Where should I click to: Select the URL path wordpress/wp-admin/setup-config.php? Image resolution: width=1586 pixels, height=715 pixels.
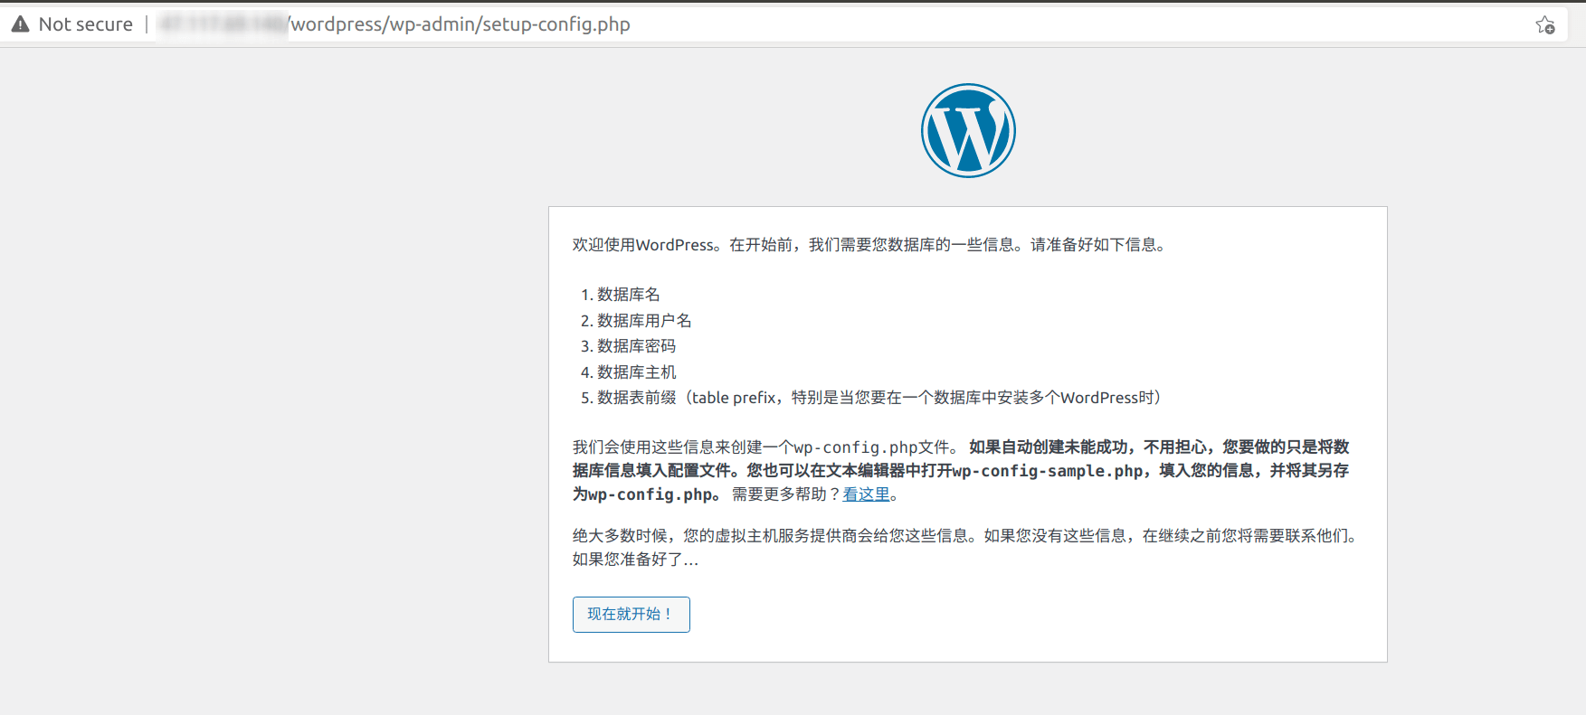(x=461, y=24)
